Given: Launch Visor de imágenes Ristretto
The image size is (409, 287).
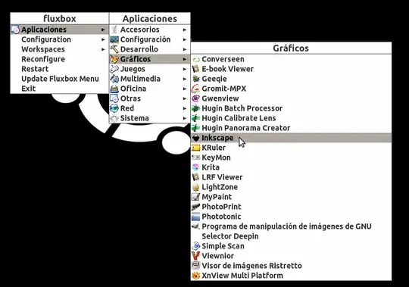Looking at the screenshot, I should pyautogui.click(x=291, y=266).
